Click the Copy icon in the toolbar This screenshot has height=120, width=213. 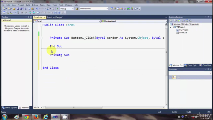tap(29, 9)
